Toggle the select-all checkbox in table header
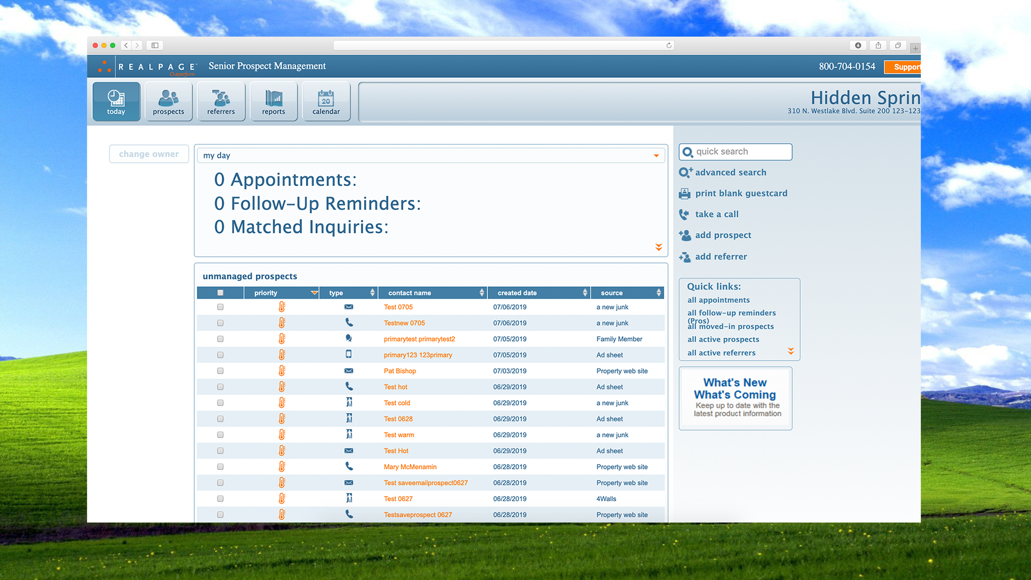This screenshot has width=1031, height=580. [220, 293]
